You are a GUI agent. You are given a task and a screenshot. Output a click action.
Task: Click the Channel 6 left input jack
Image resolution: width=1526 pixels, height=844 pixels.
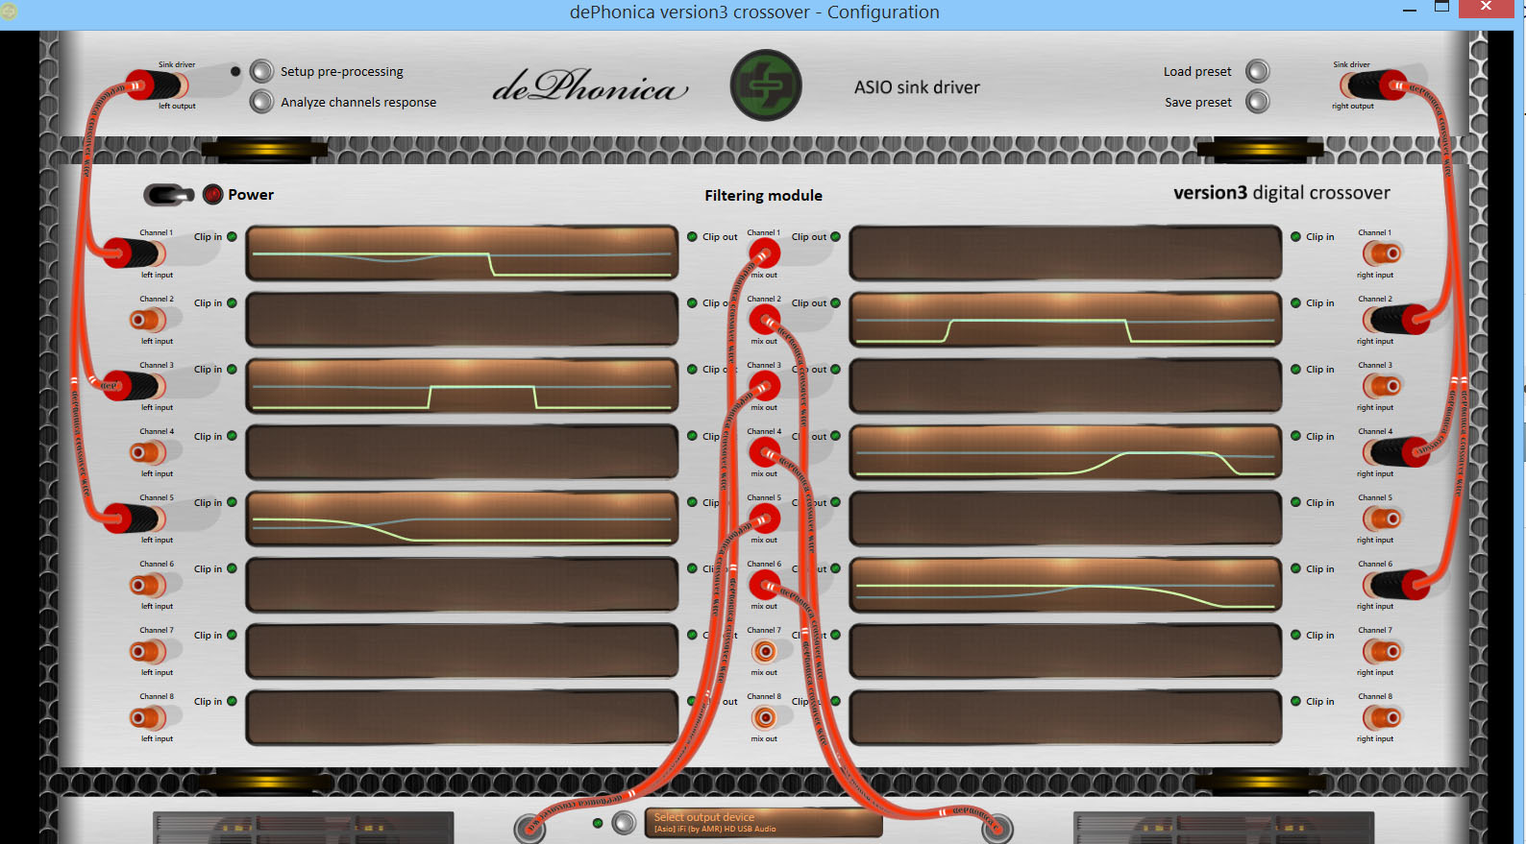(148, 585)
